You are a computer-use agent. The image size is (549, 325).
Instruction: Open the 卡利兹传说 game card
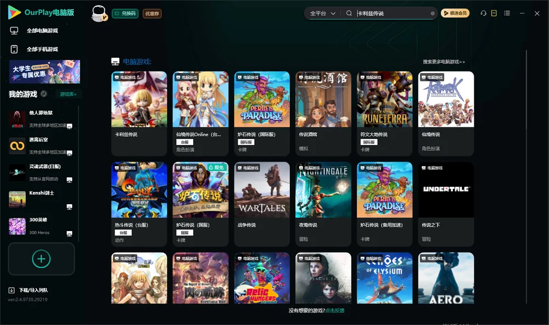pyautogui.click(x=139, y=114)
